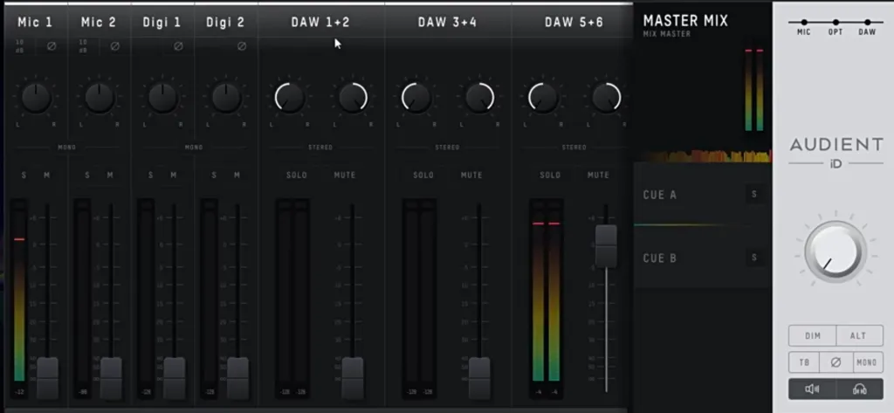894x413 pixels.
Task: Click the polarity icon between TB and MONO
Action: 836,361
